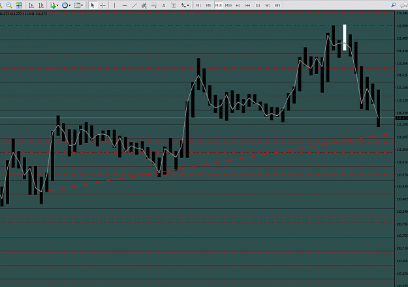This screenshot has width=408, height=287.
Task: Switch to H1 timeframe
Action: (x=238, y=5)
